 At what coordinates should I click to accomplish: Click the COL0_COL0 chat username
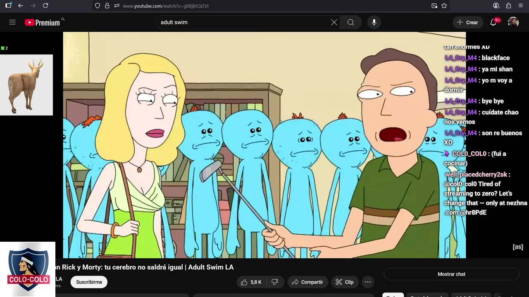tap(469, 154)
